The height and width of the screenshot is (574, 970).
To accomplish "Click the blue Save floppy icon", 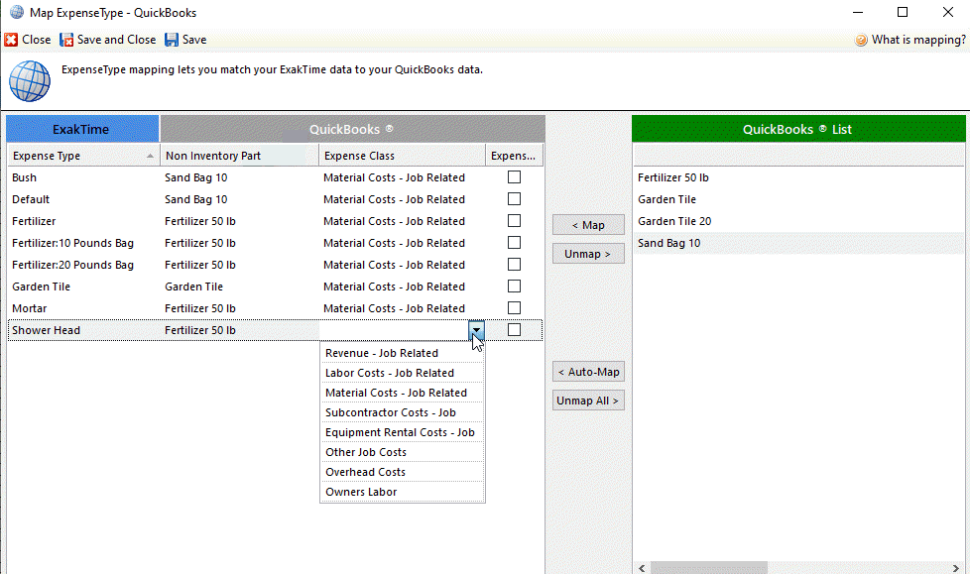I will pyautogui.click(x=172, y=40).
